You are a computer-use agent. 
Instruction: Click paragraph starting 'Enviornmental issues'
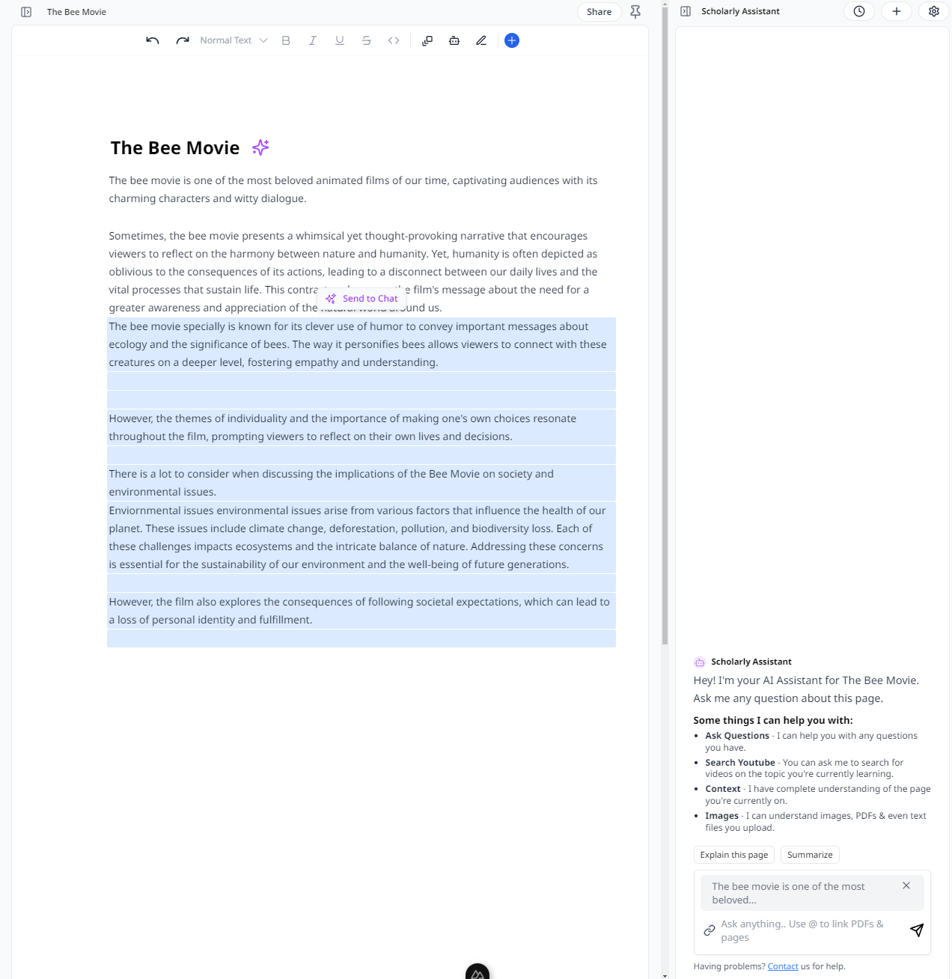click(361, 537)
